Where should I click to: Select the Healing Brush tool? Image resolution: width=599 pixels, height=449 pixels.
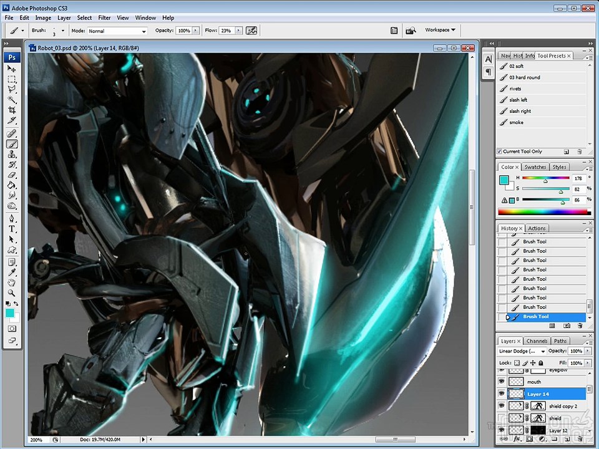12,133
